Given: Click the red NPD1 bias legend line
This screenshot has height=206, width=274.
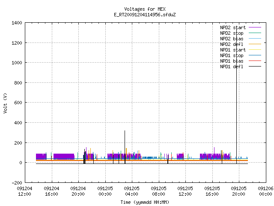Looking at the screenshot, I should point(255,61).
